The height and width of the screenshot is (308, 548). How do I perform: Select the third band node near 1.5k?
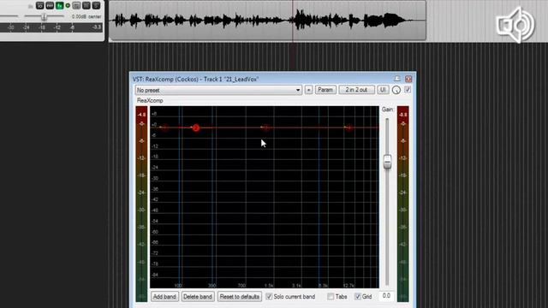pos(266,127)
